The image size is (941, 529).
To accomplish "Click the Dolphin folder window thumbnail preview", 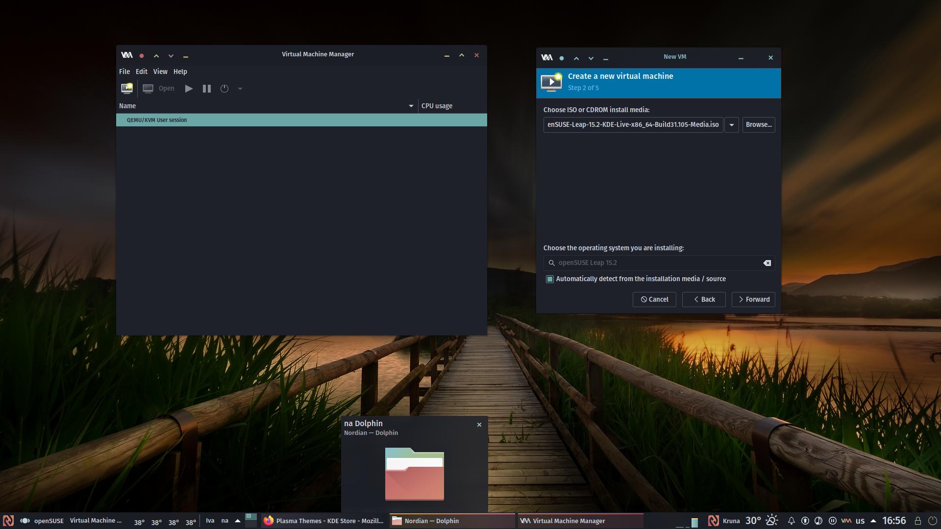I will tap(415, 474).
